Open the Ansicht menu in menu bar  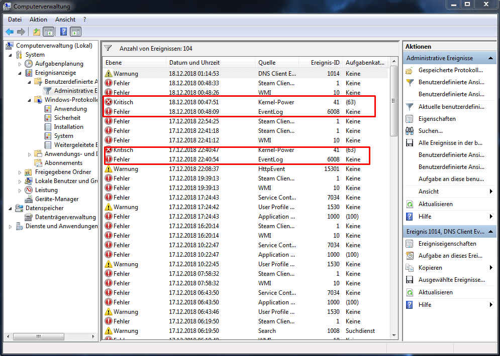click(x=65, y=20)
